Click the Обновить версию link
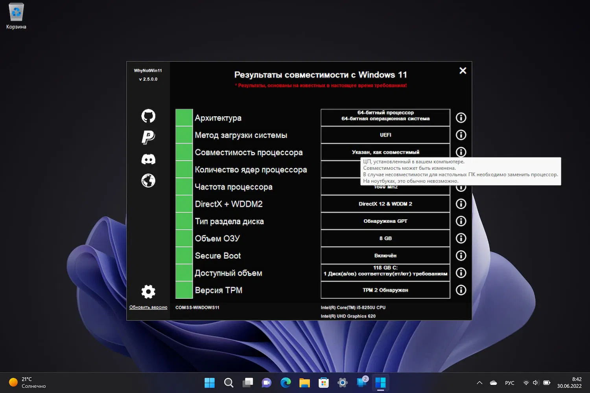590x393 pixels. (148, 307)
